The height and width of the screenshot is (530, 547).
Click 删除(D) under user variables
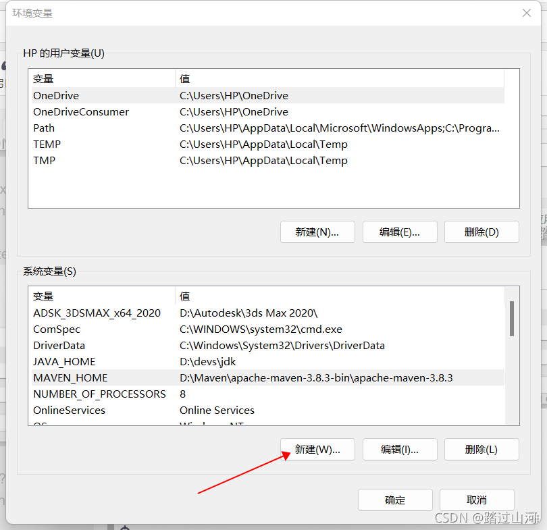coord(481,232)
